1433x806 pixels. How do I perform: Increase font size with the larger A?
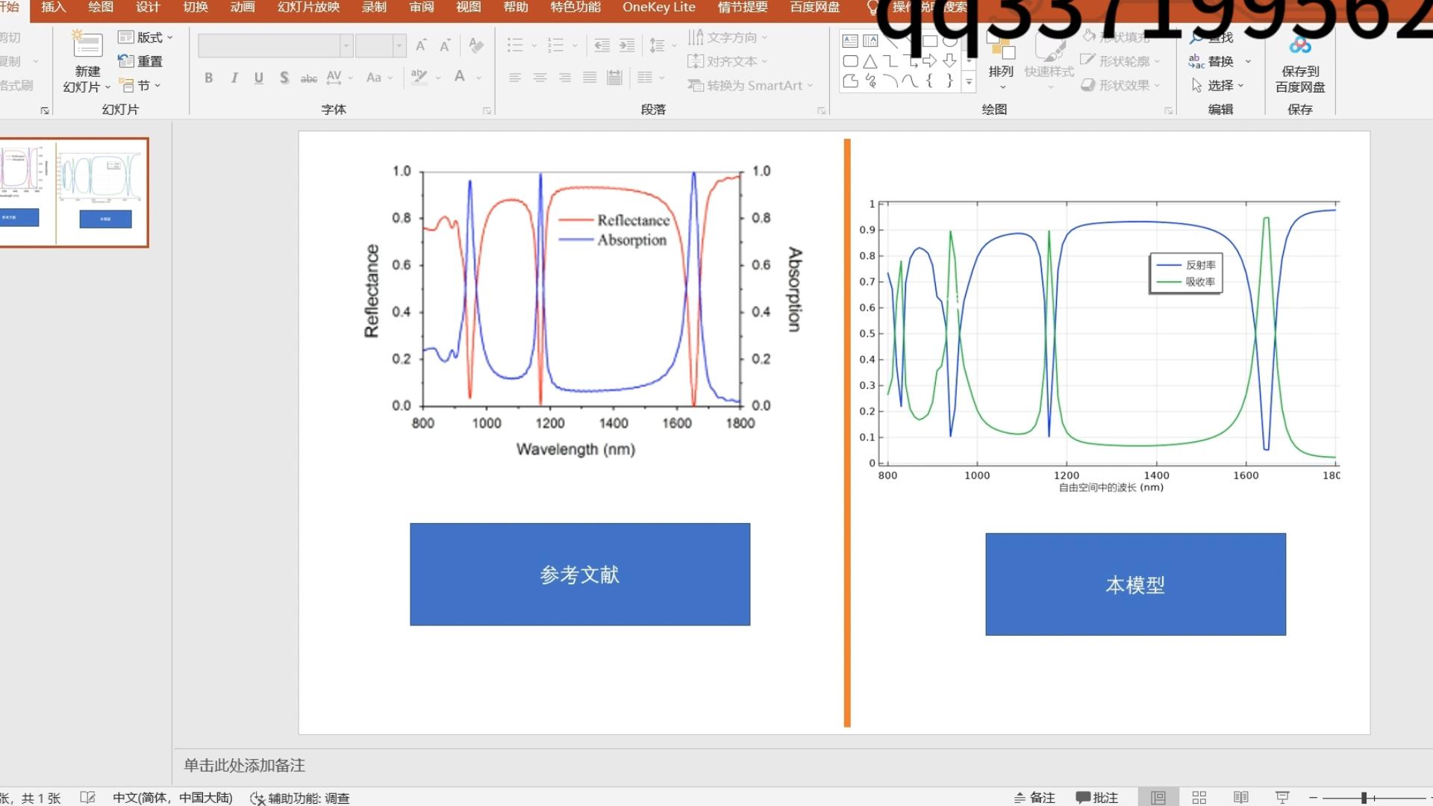click(x=421, y=46)
